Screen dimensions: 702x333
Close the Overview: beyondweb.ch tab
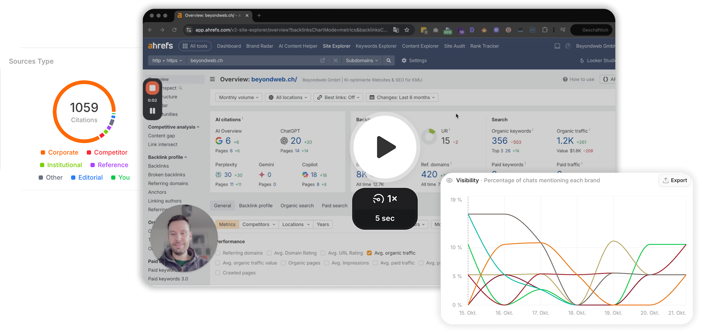pos(247,15)
